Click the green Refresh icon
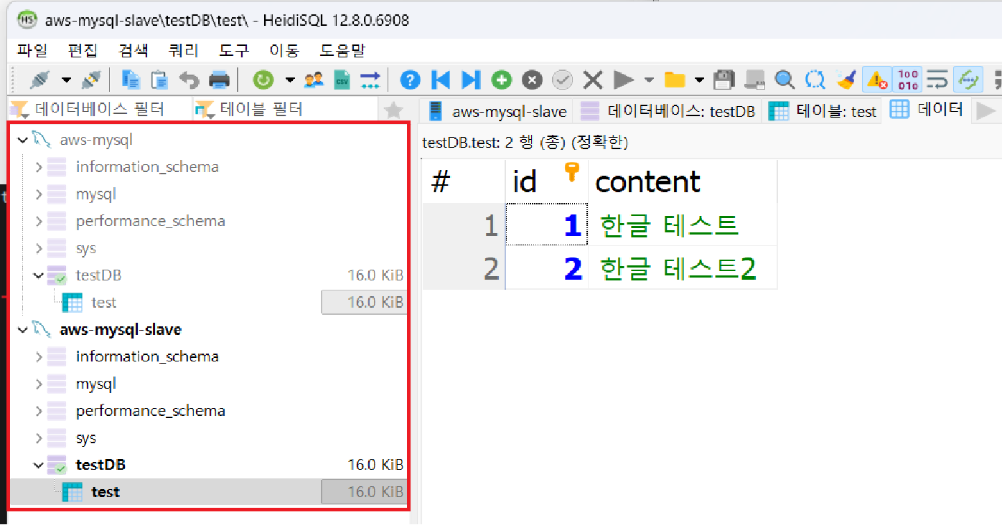Screen dimensions: 1002x525 point(263,79)
